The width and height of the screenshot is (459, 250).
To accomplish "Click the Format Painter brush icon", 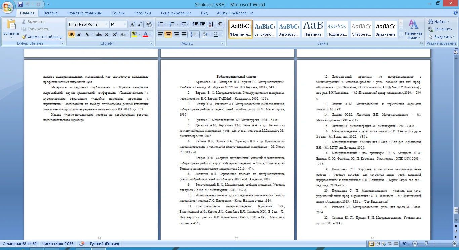I will pos(24,37).
